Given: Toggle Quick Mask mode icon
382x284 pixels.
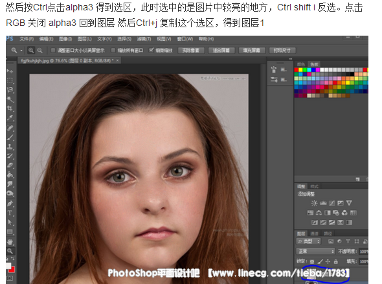Looking at the screenshot, I should (10, 278).
